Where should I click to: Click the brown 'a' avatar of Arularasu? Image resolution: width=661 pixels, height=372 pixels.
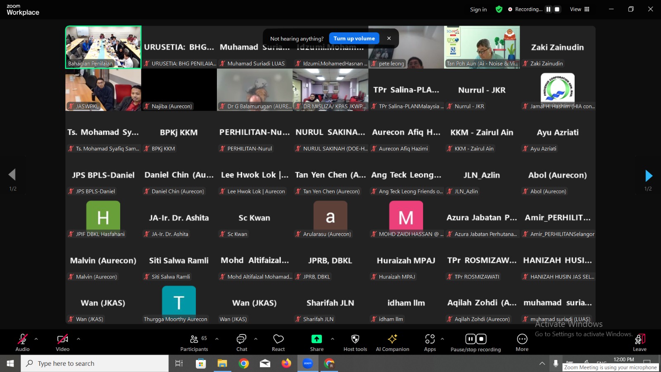point(330,216)
